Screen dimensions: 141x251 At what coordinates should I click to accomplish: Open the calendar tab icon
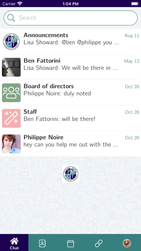(x=70, y=243)
